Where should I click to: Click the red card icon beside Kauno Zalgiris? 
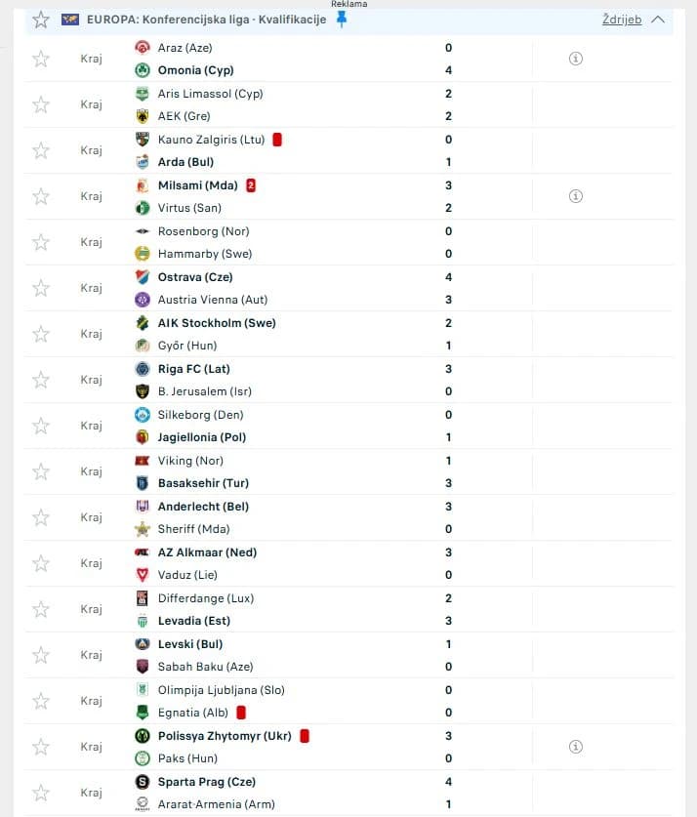[x=277, y=140]
